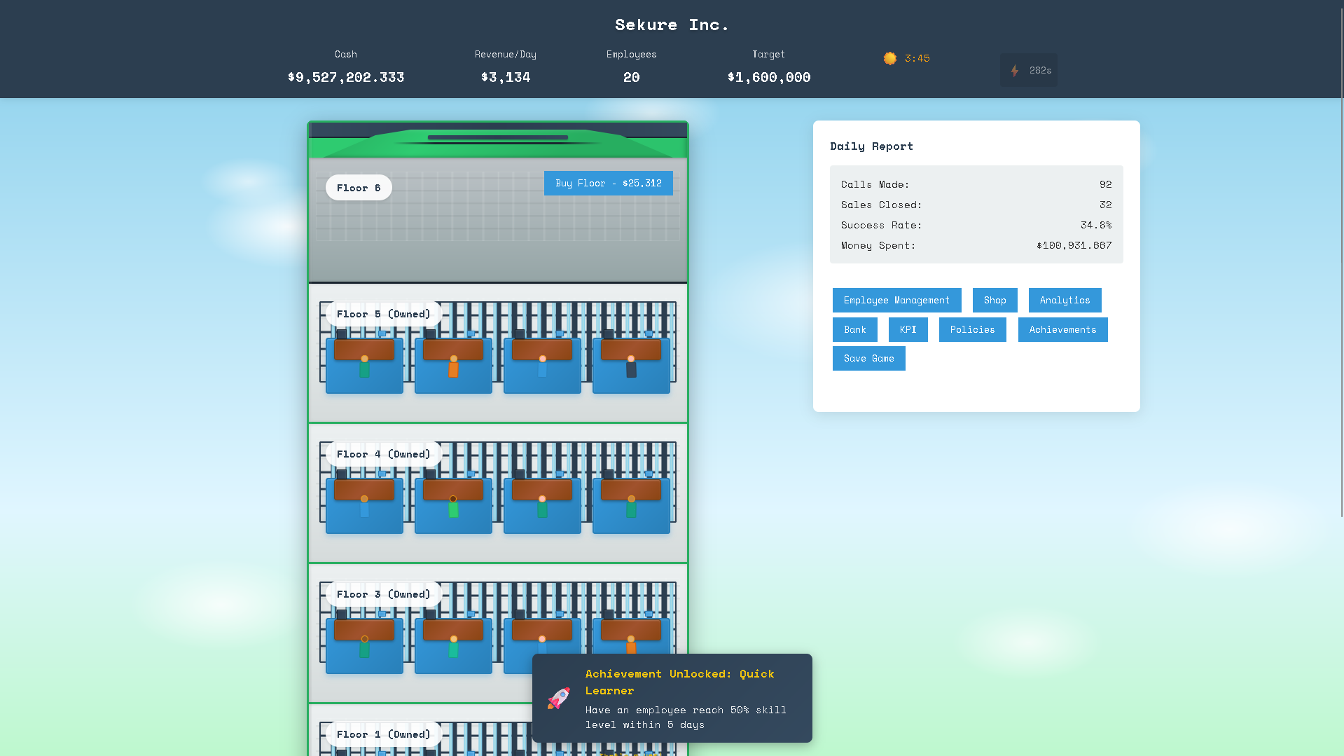Image resolution: width=1344 pixels, height=756 pixels.
Task: Click the Floor 5 (Owned) label
Action: (383, 314)
